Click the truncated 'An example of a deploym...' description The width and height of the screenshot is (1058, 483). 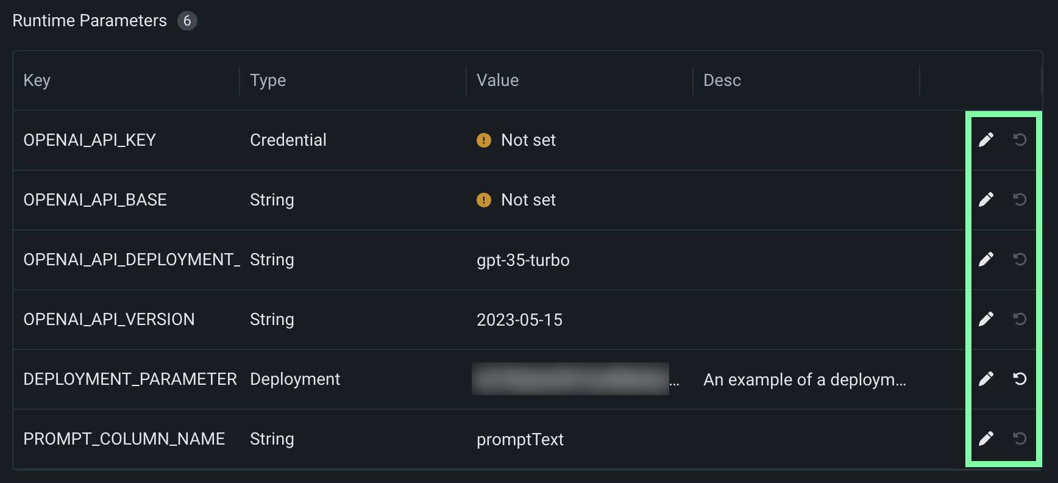804,379
